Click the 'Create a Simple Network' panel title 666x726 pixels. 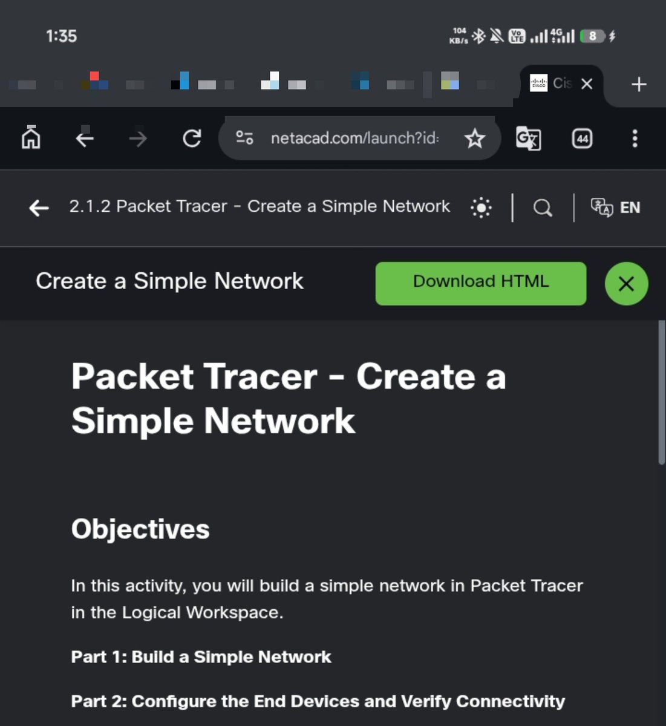(169, 281)
